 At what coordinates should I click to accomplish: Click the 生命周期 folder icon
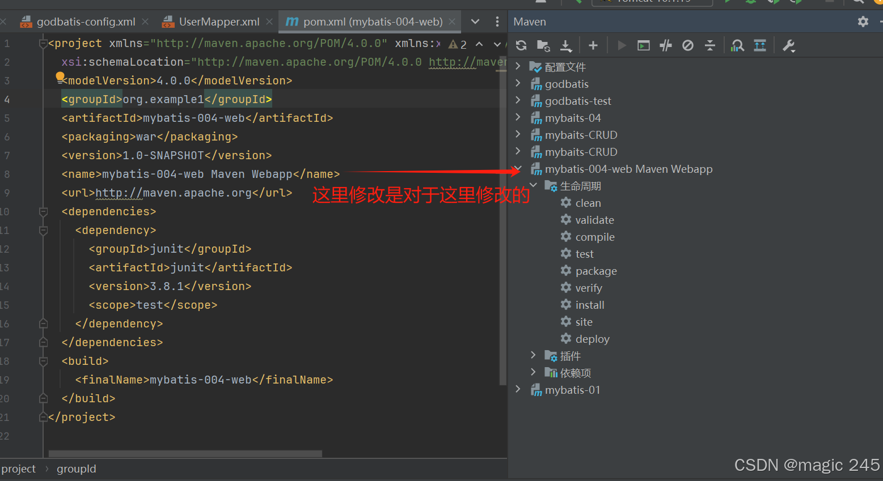tap(551, 186)
